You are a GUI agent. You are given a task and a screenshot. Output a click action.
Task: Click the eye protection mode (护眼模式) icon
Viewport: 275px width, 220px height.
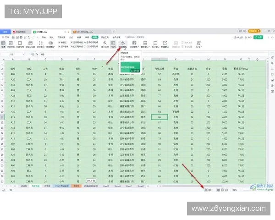pyautogui.click(x=123, y=43)
